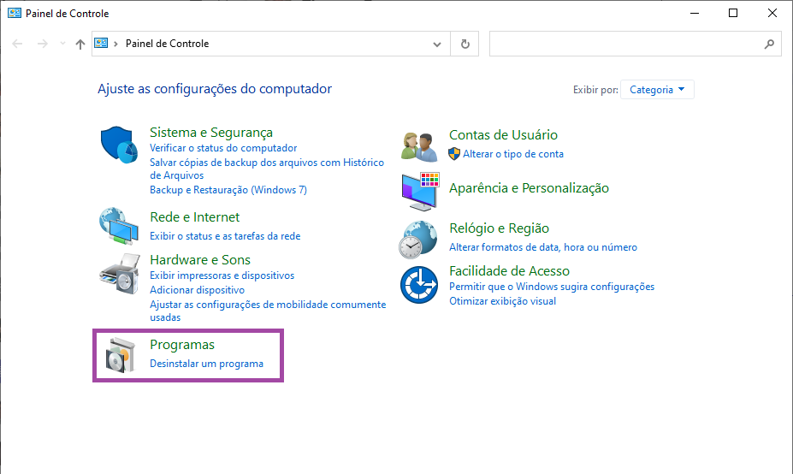793x474 pixels.
Task: Open the Contas de Usuário people icon
Action: click(x=419, y=146)
